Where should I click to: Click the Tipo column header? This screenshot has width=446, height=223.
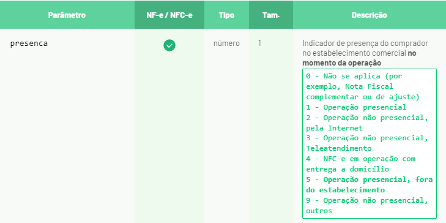pyautogui.click(x=227, y=15)
